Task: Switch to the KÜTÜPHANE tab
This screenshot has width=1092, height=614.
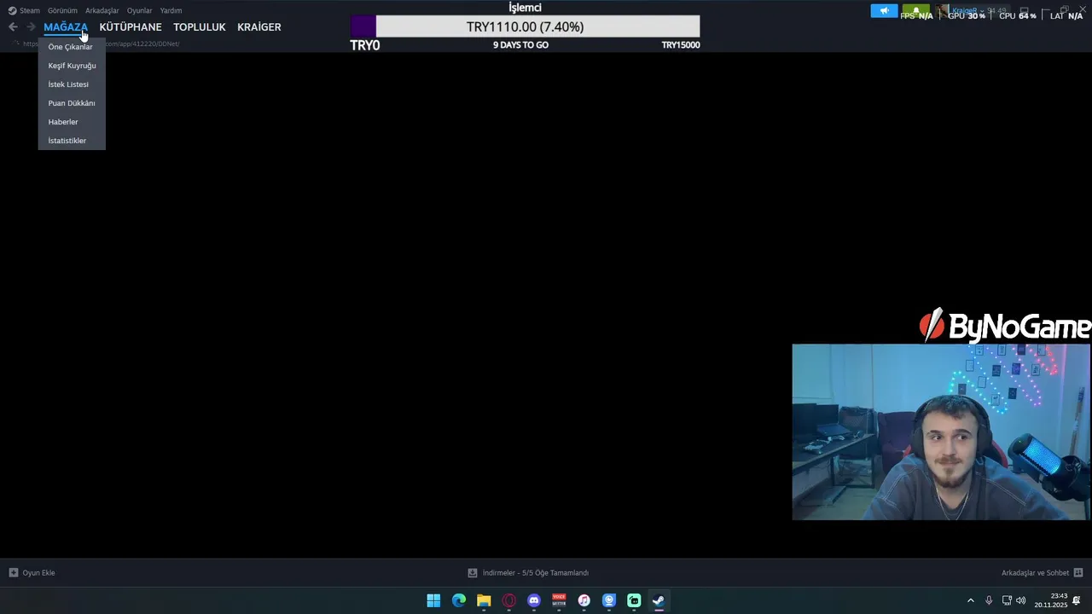Action: point(131,27)
